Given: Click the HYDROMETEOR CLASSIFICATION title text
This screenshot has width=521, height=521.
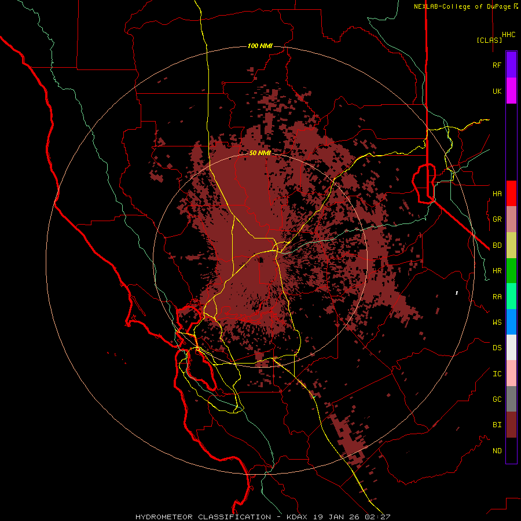Looking at the screenshot, I should tap(203, 517).
